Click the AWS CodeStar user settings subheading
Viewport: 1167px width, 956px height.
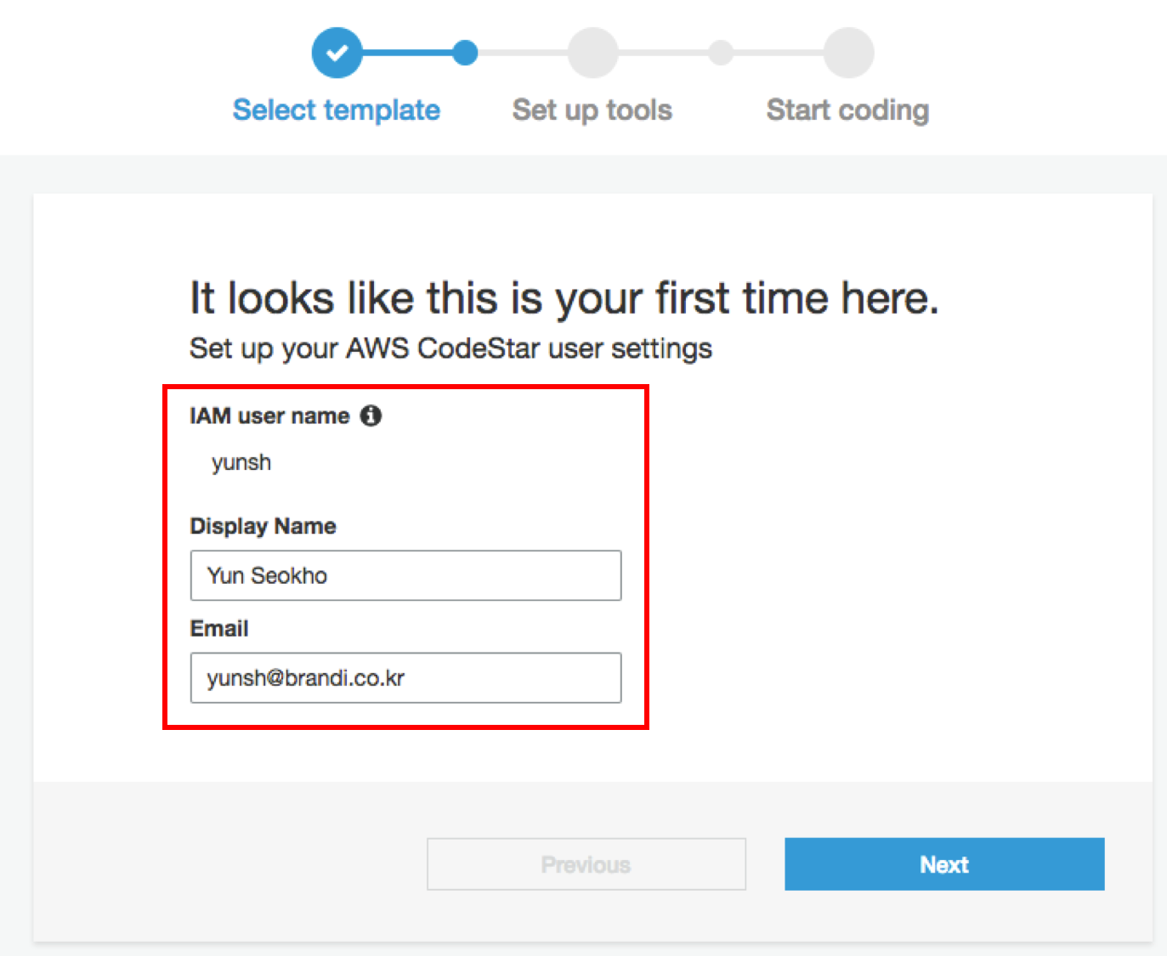(450, 348)
